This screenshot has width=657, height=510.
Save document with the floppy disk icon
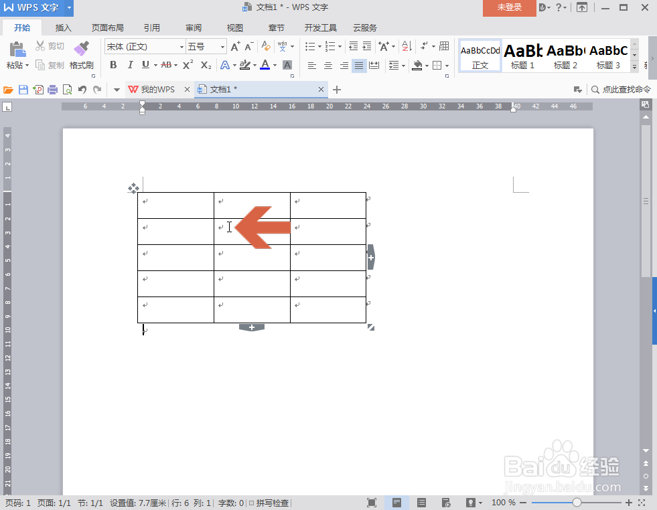click(x=23, y=90)
